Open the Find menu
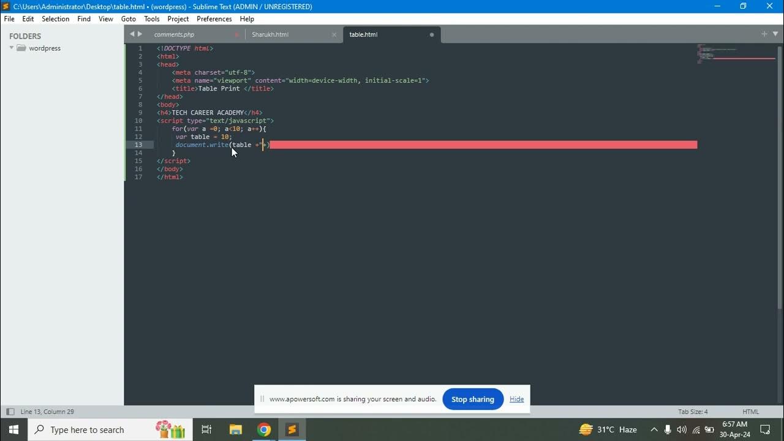Screen dimensions: 784x441 point(84,19)
